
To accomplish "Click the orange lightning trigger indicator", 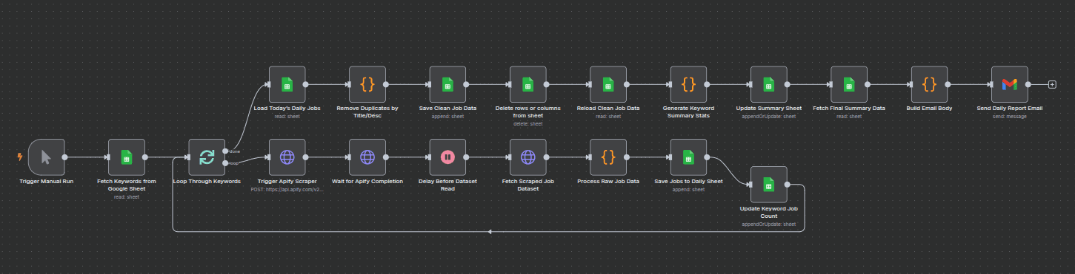I will 20,157.
